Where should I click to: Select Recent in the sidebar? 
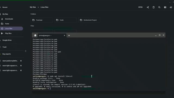5,7
